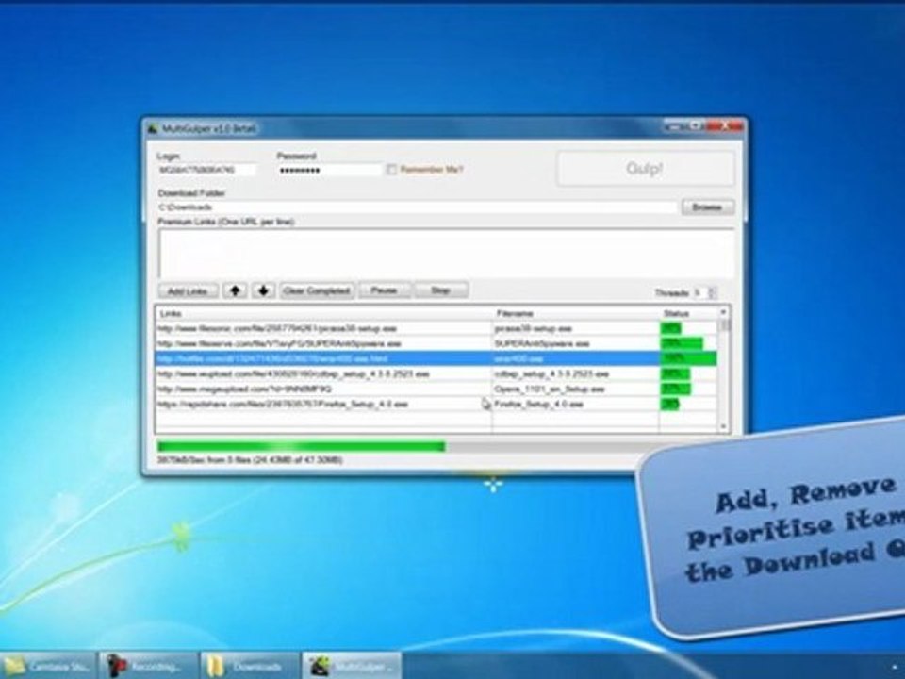Toggle the Remember Me checkbox
The width and height of the screenshot is (905, 679).
point(392,170)
